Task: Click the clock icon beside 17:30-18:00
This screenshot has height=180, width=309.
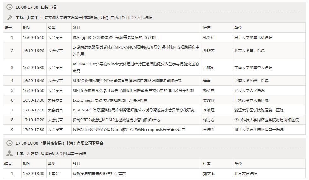Action: [9, 143]
